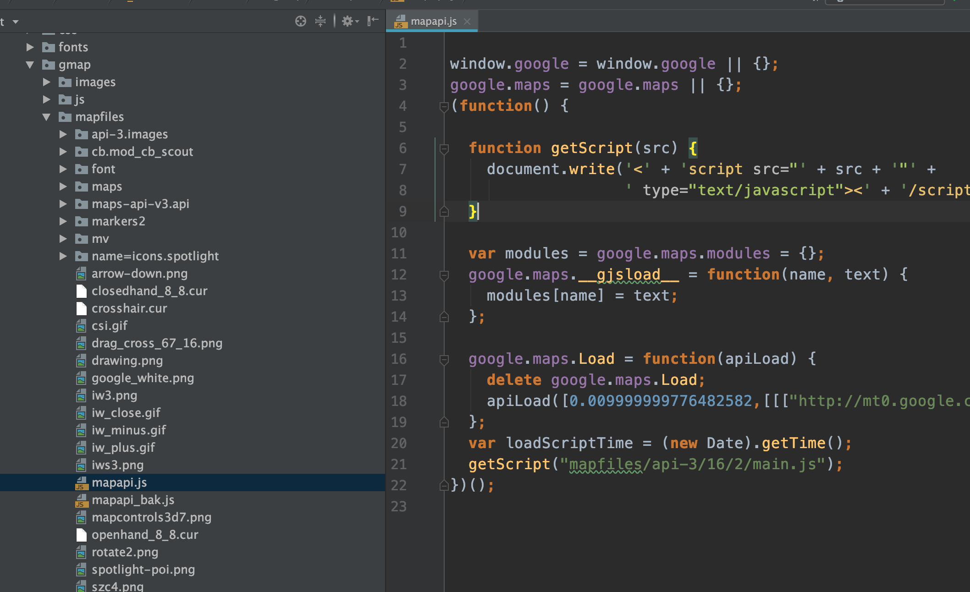Image resolution: width=970 pixels, height=592 pixels.
Task: Click the gmap folder icon
Action: [x=49, y=65]
